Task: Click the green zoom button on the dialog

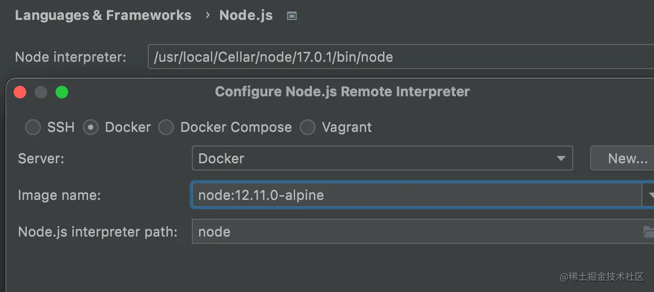Action: pyautogui.click(x=62, y=92)
